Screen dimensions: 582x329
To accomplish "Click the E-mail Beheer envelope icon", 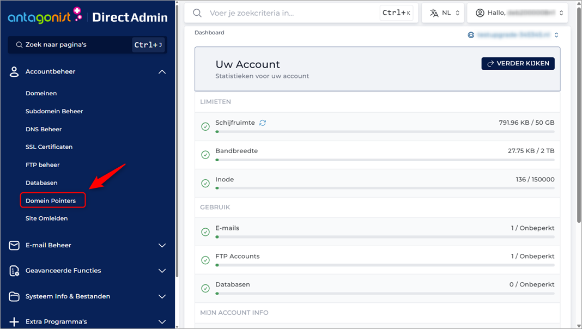I will [x=14, y=246].
